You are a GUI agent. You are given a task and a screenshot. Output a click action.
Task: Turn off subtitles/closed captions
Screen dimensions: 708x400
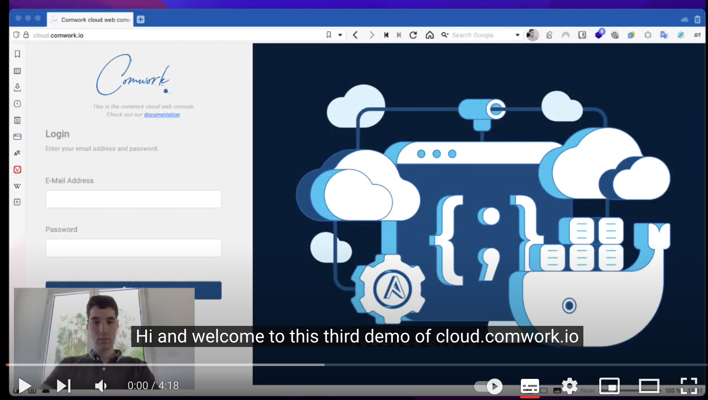click(x=530, y=386)
